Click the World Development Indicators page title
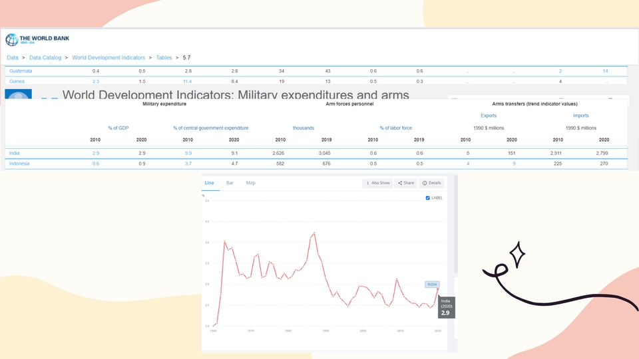Screen dimensions: 639x359 (236, 94)
